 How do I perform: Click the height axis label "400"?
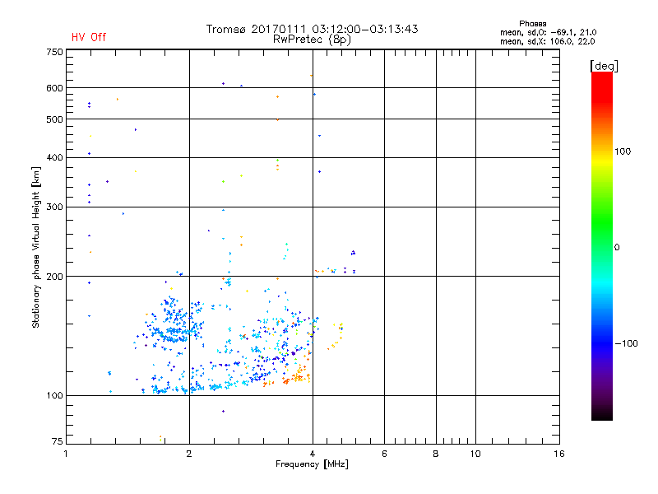54,158
